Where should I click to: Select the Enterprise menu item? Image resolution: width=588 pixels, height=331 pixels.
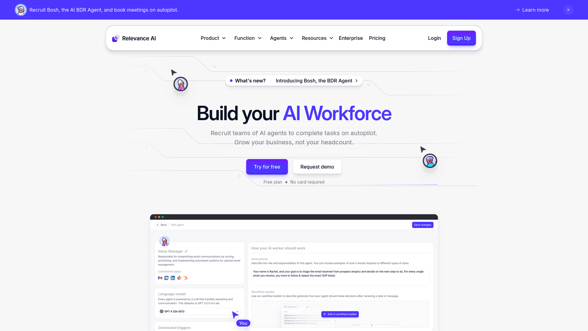tap(351, 38)
